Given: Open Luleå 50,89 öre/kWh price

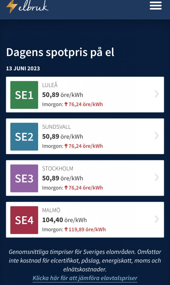Looking at the screenshot, I should 63,95.
